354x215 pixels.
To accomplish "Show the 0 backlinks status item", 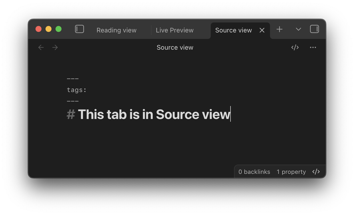I will (254, 172).
